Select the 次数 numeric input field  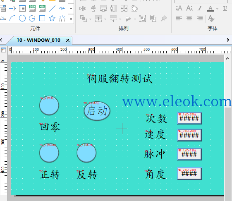tap(189, 118)
